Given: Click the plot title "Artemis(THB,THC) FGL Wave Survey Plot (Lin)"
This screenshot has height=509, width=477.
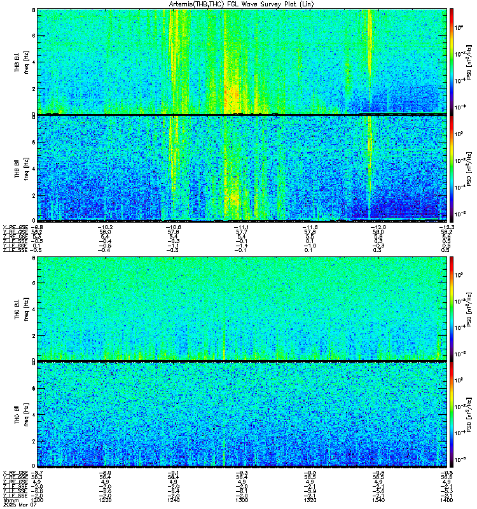Looking at the screenshot, I should (x=242, y=4).
